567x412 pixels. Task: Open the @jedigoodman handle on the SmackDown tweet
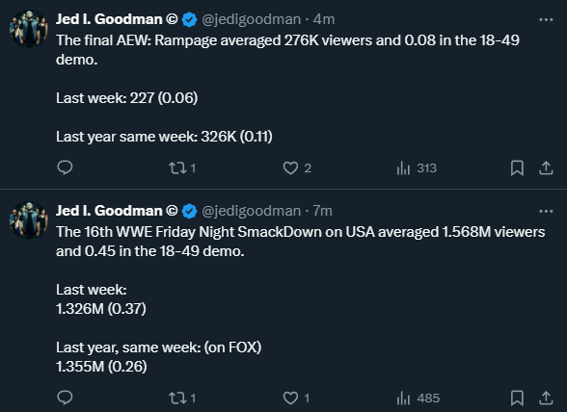coord(251,211)
